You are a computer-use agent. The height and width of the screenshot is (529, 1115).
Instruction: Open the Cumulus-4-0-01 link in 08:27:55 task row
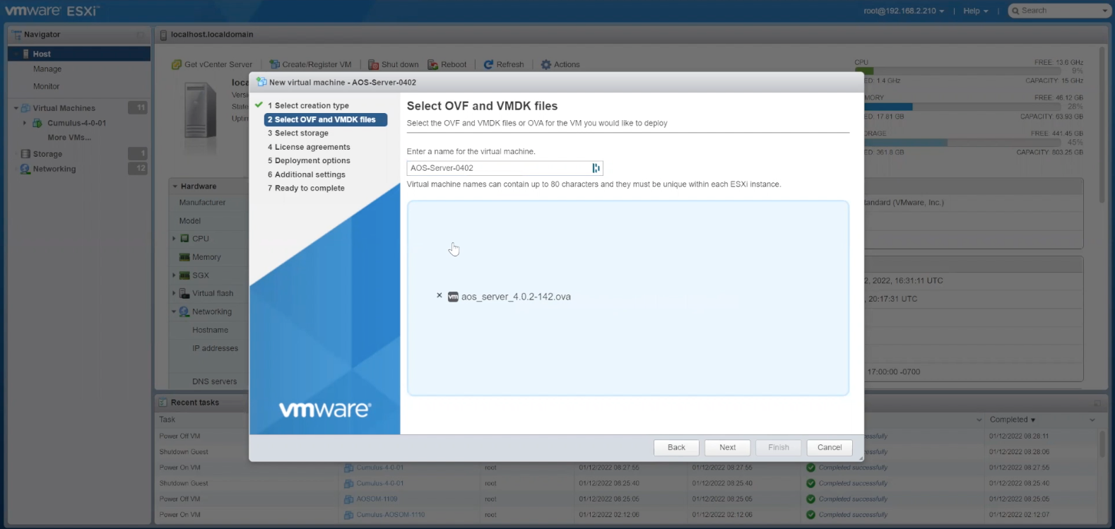(x=379, y=468)
